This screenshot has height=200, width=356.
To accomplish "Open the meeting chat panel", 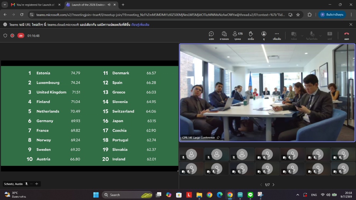I will [211, 36].
